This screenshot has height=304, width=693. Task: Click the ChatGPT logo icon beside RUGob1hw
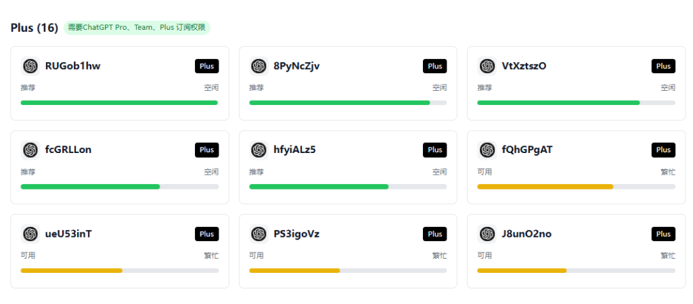tap(30, 66)
